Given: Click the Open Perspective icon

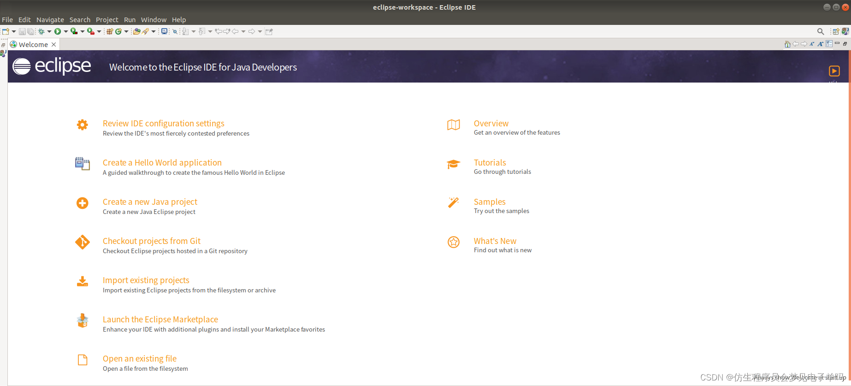Looking at the screenshot, I should pos(836,31).
